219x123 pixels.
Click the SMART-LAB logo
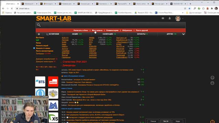pos(54,19)
